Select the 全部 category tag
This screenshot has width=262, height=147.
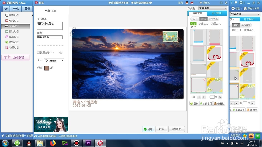tap(193, 24)
